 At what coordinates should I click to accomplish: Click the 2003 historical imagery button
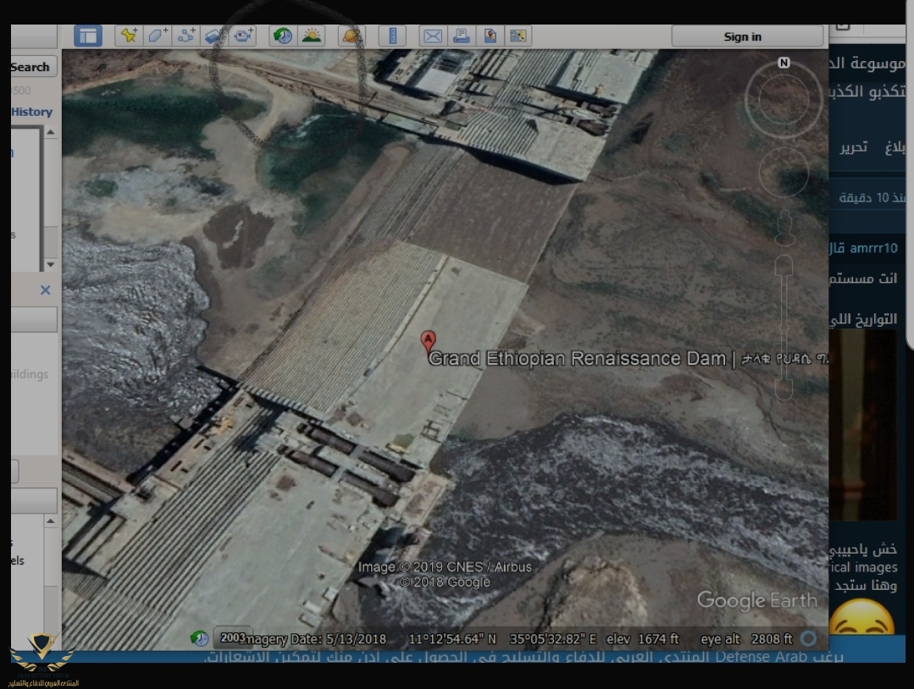tap(232, 637)
